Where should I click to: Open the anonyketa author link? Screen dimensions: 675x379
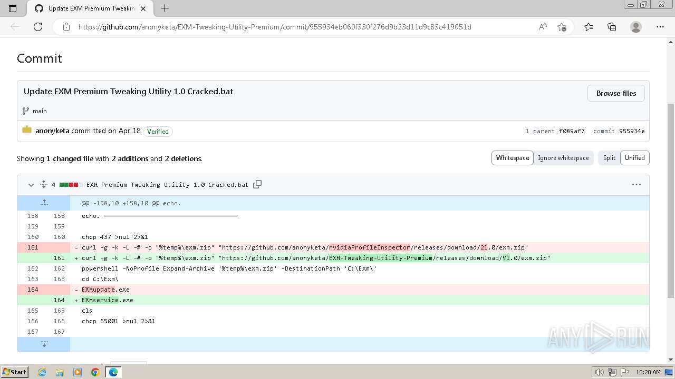[x=52, y=131]
